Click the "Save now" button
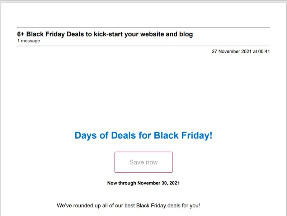This screenshot has width=287, height=216. [x=143, y=162]
